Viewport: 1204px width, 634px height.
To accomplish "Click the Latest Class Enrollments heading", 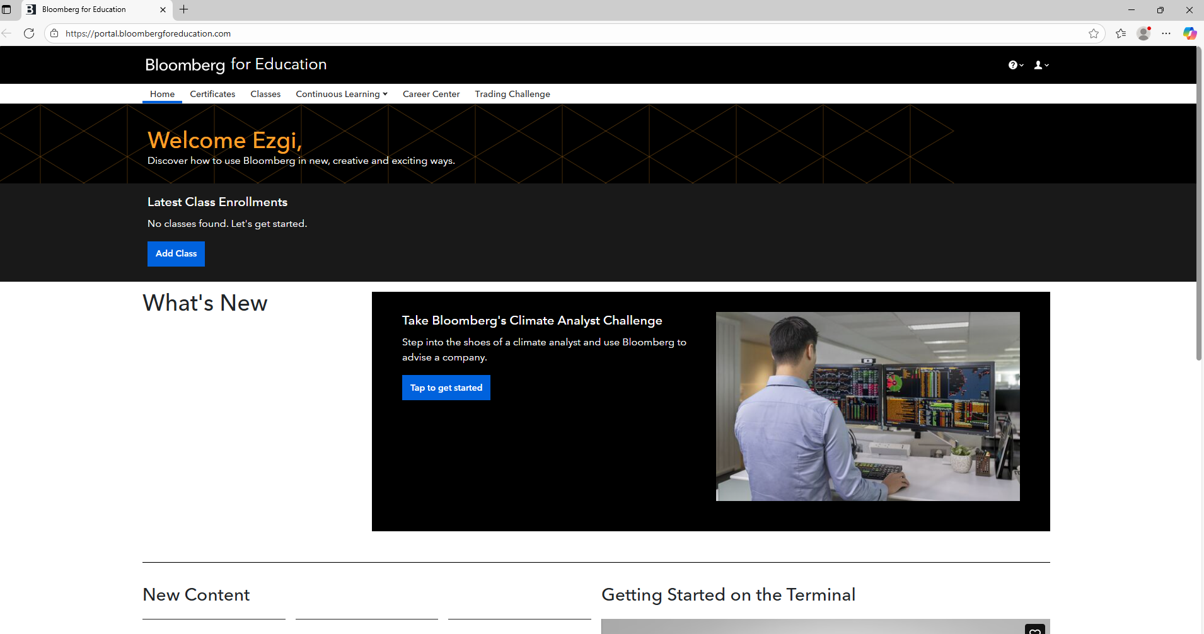I will click(x=217, y=202).
